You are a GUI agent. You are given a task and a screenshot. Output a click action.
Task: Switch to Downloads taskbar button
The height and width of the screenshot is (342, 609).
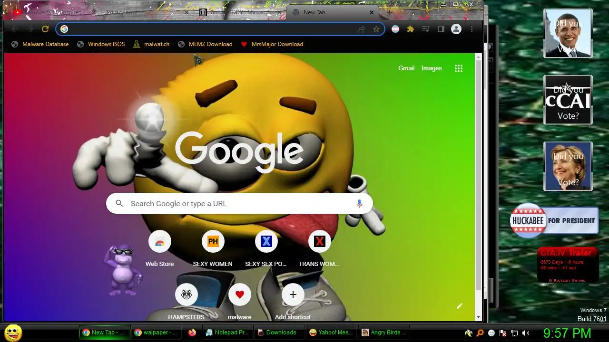click(278, 332)
